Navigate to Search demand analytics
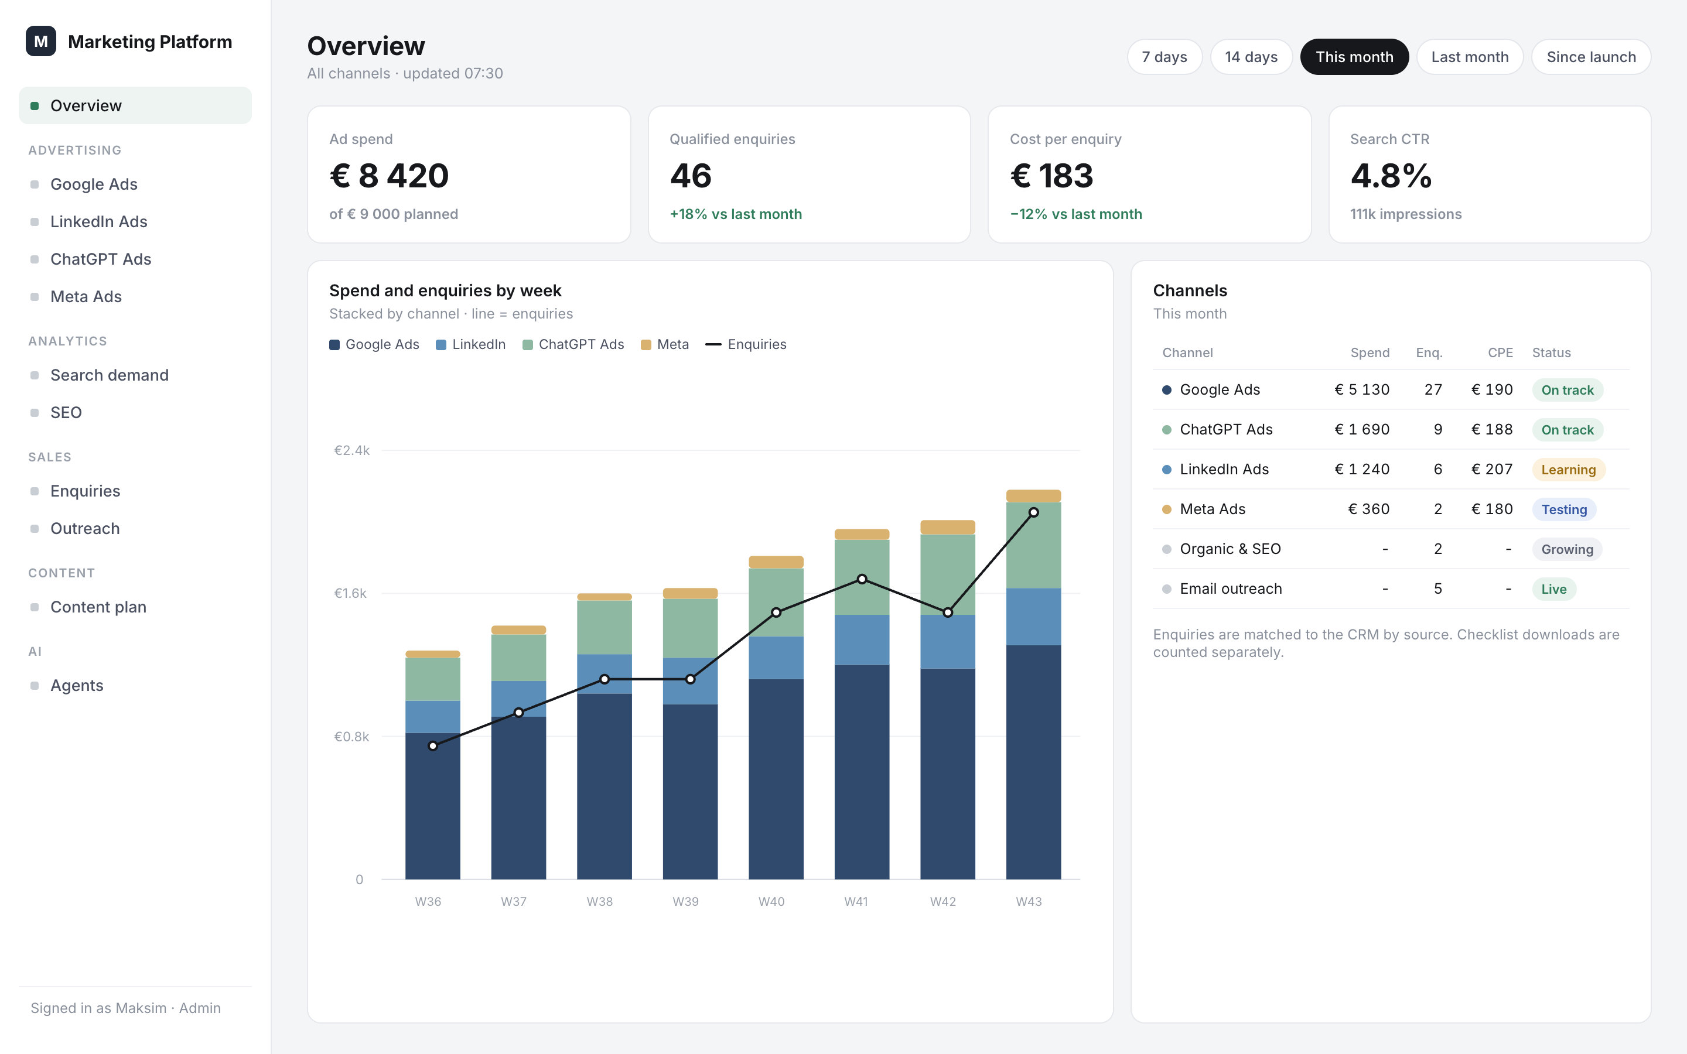The height and width of the screenshot is (1054, 1687). (135, 375)
